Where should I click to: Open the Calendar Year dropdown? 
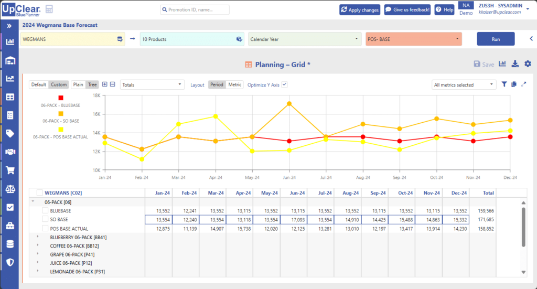[305, 39]
